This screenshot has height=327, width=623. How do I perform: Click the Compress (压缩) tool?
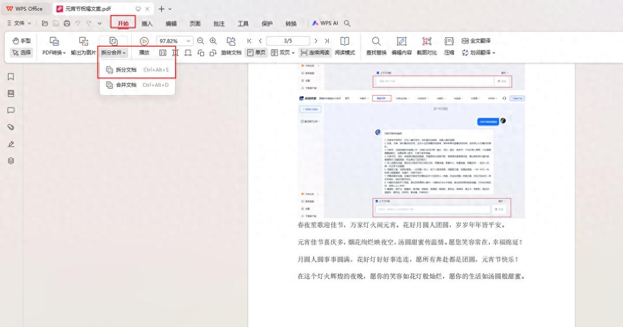(449, 46)
